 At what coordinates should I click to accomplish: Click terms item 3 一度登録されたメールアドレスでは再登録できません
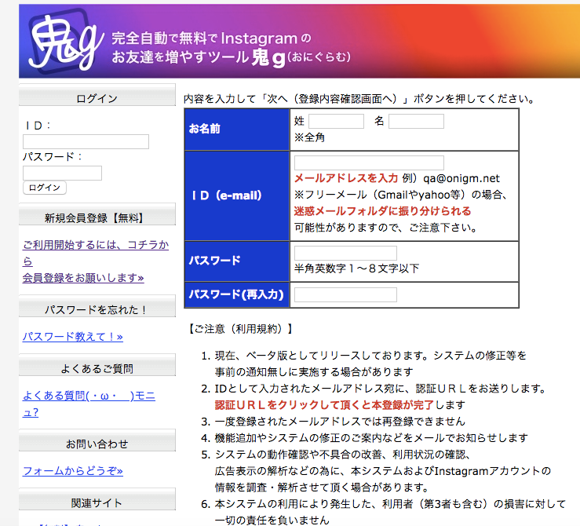click(x=340, y=422)
